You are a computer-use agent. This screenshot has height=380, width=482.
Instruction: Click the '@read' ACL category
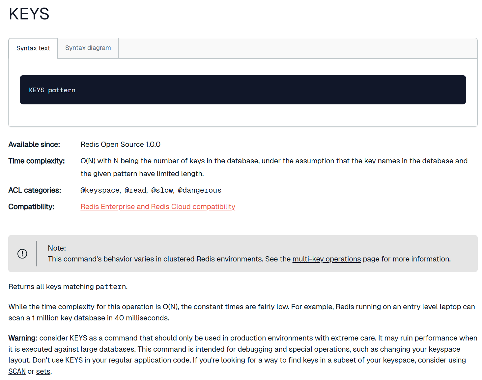click(x=135, y=190)
